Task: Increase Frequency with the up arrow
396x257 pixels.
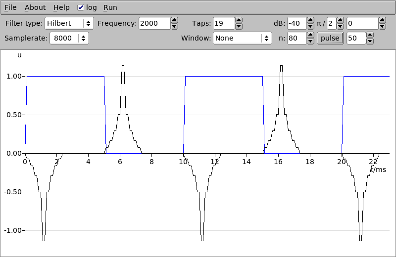Action: 174,20
